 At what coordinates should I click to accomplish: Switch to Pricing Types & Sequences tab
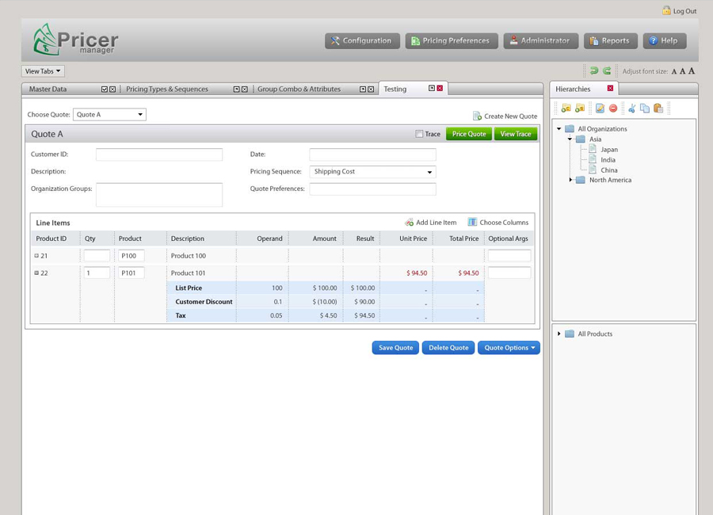click(167, 90)
